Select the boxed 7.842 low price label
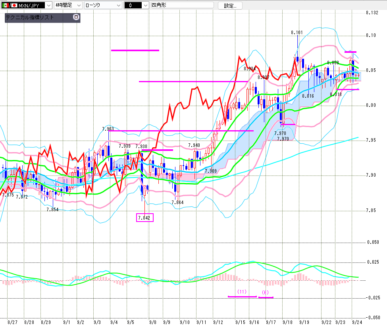Viewport: 387px width, 326px height. click(144, 218)
